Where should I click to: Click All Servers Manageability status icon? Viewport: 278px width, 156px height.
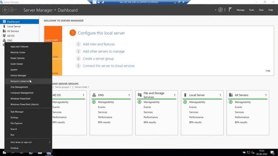pos(231,102)
